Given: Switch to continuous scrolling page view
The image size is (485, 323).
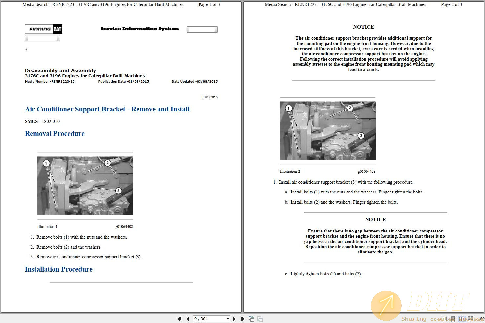Looking at the screenshot, I should pyautogui.click(x=453, y=319).
